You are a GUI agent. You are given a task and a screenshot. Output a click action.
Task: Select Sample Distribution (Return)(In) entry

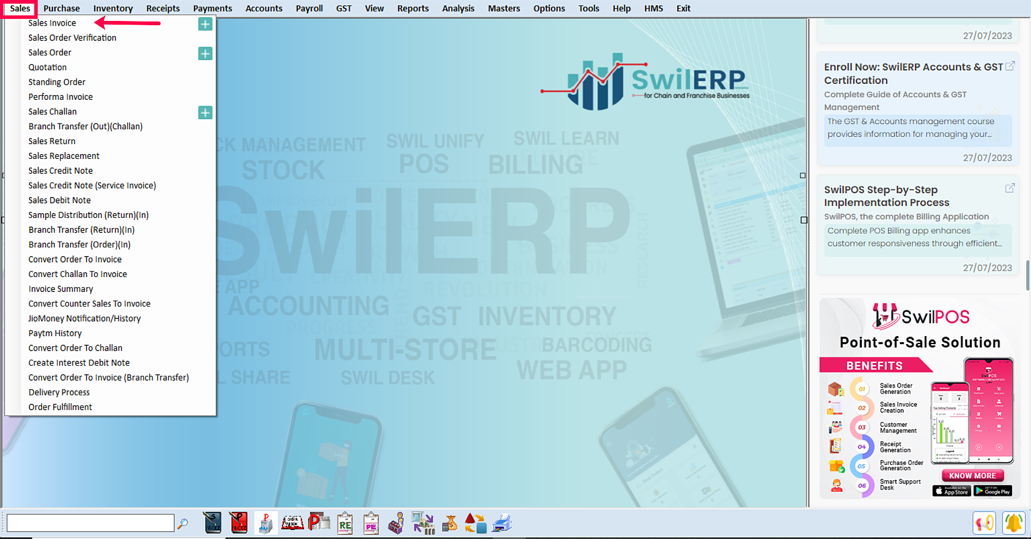(x=88, y=215)
